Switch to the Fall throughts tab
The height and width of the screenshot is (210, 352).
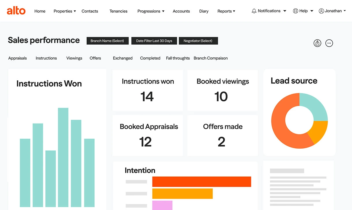[x=178, y=58]
